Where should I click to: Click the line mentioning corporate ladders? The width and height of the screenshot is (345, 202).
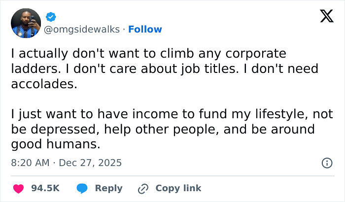click(x=148, y=53)
